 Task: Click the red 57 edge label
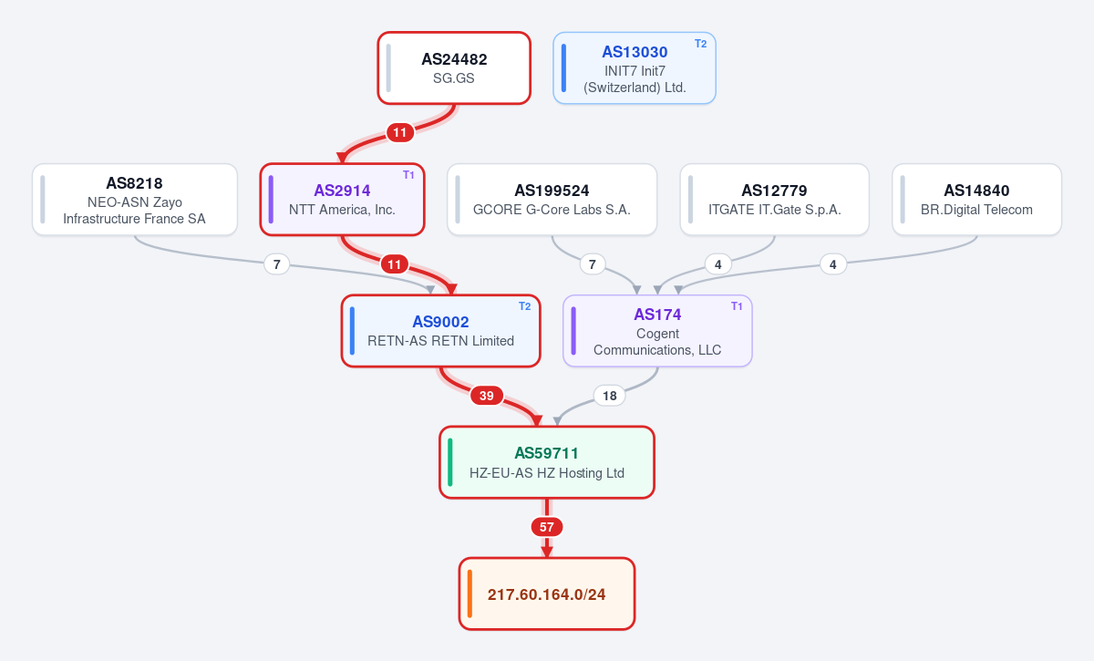point(547,527)
